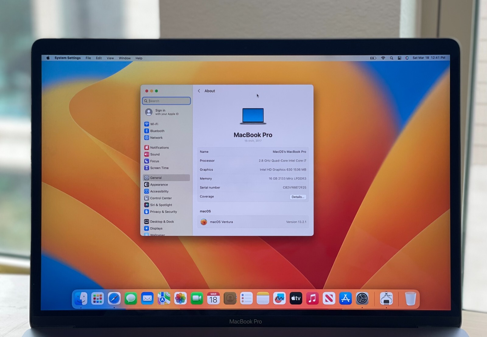Viewport: 487px width, 337px height.
Task: Open Trash in the Dock
Action: tap(410, 298)
